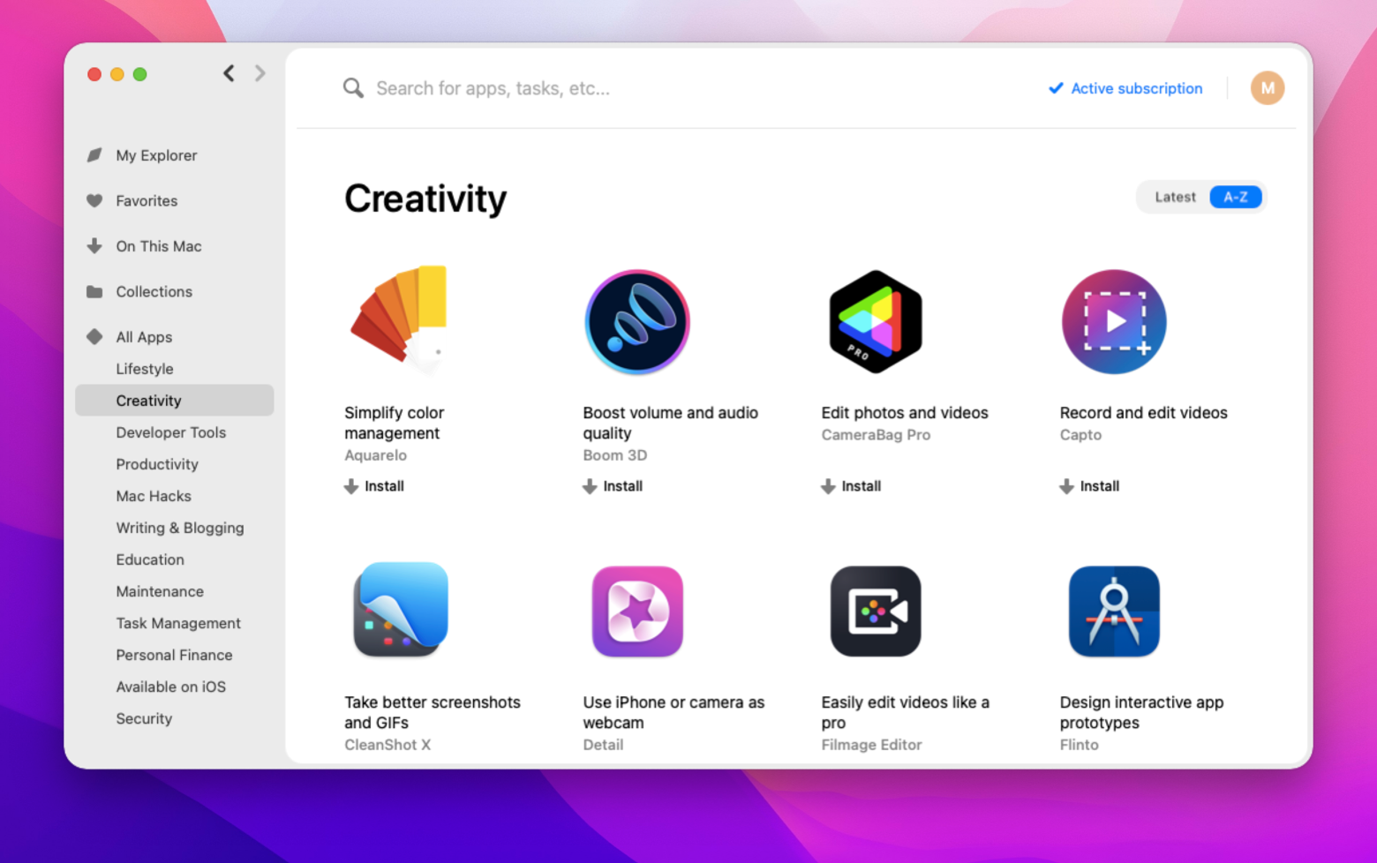The height and width of the screenshot is (863, 1377).
Task: Select the Developer Tools category
Action: click(171, 432)
